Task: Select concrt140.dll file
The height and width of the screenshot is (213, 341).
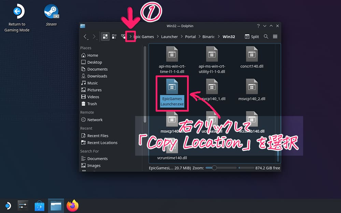Action: tap(252, 57)
